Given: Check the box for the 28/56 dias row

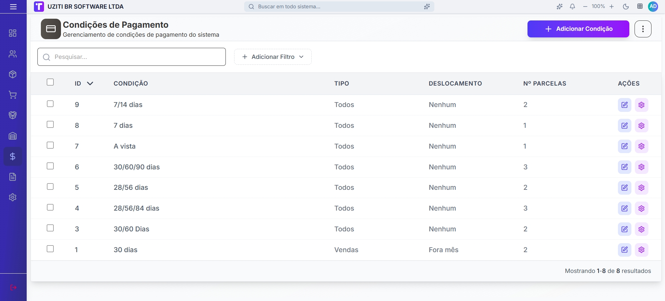Looking at the screenshot, I should coord(50,187).
